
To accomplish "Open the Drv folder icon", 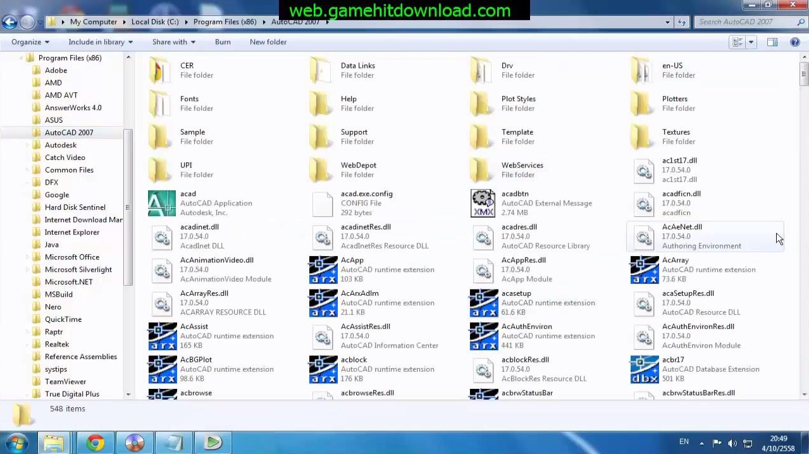I will [482, 70].
